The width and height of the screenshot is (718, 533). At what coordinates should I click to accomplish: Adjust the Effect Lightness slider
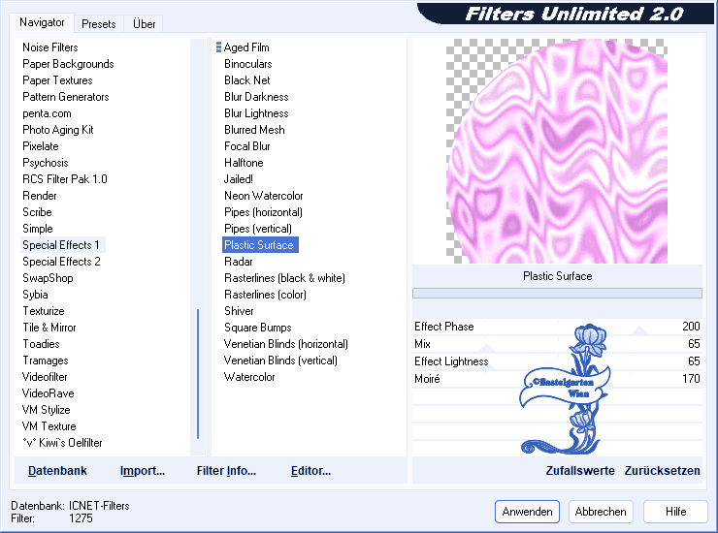(x=557, y=361)
